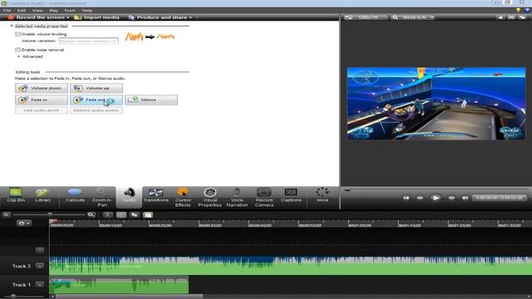Click the timeline Cut icon
The image size is (532, 299).
(x=108, y=214)
